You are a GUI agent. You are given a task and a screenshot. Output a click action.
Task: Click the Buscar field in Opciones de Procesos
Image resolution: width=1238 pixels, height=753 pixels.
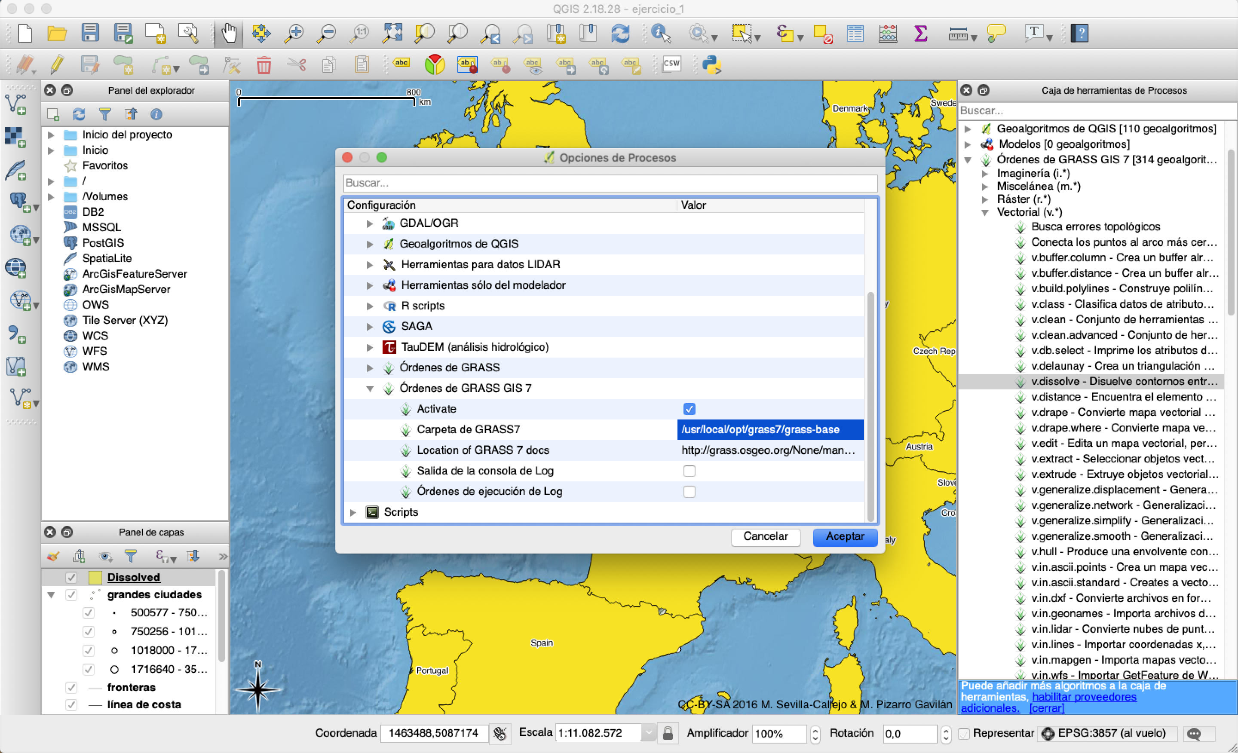click(x=610, y=183)
